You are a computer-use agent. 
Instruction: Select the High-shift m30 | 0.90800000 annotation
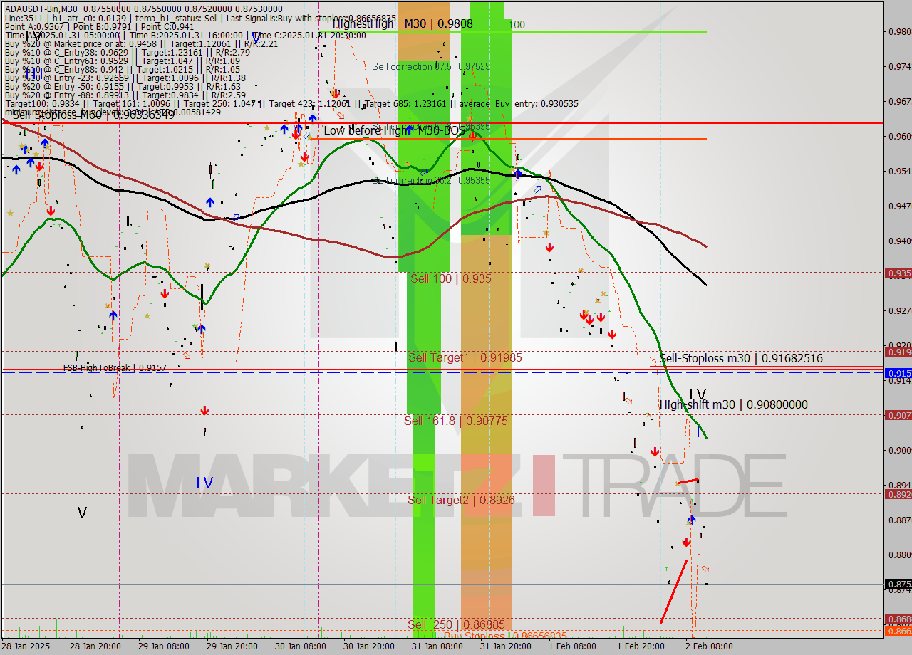(733, 404)
